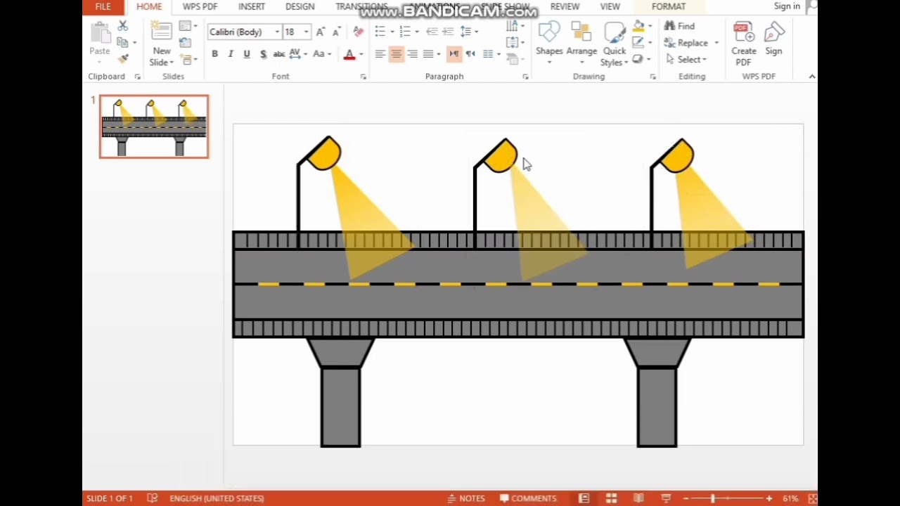Screen dimensions: 900x506
Task: Increase font size with larger A
Action: [321, 32]
